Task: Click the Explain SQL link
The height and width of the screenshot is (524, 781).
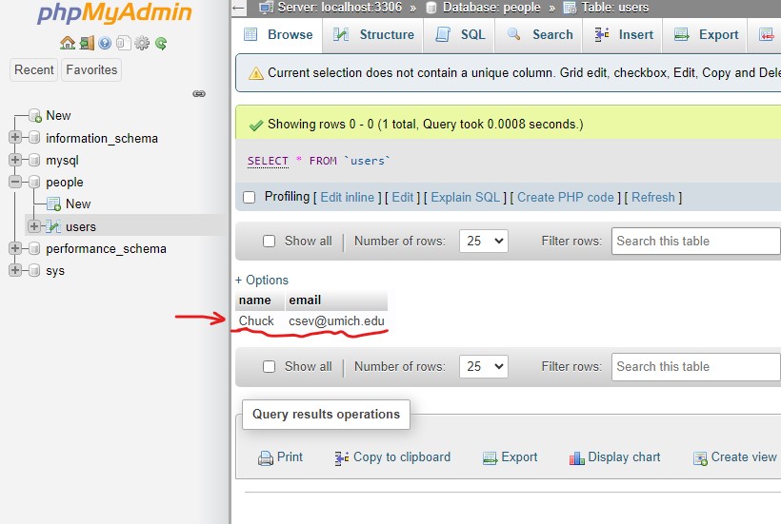Action: (x=465, y=198)
